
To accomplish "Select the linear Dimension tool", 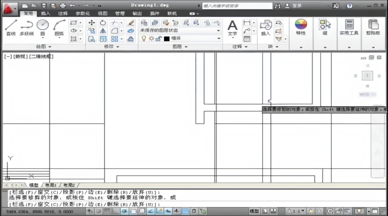I will (247, 23).
